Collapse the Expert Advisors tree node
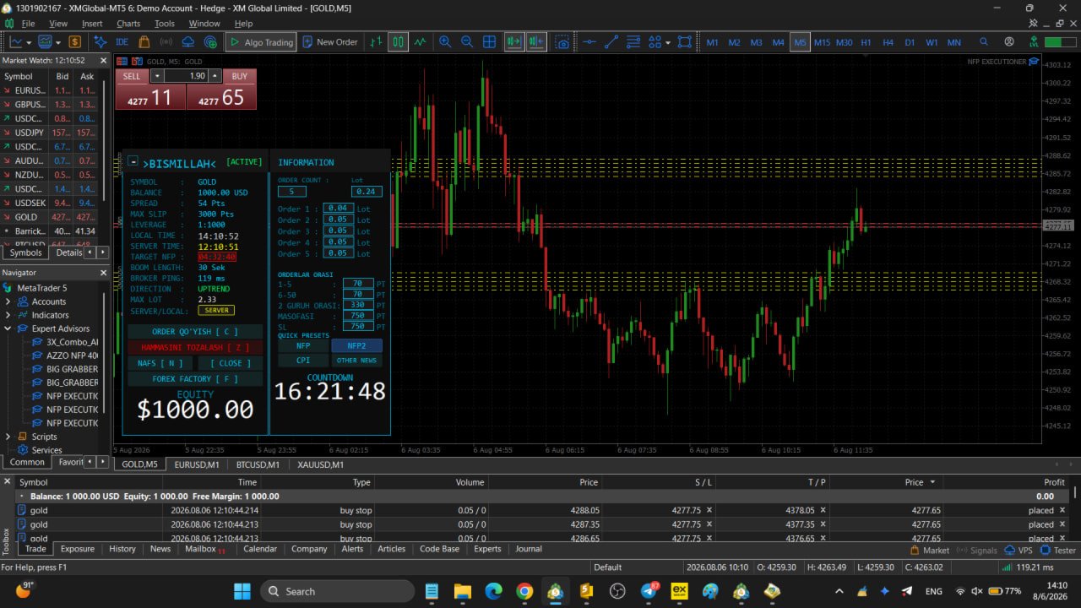Viewport: 1081px width, 608px height. 8,328
